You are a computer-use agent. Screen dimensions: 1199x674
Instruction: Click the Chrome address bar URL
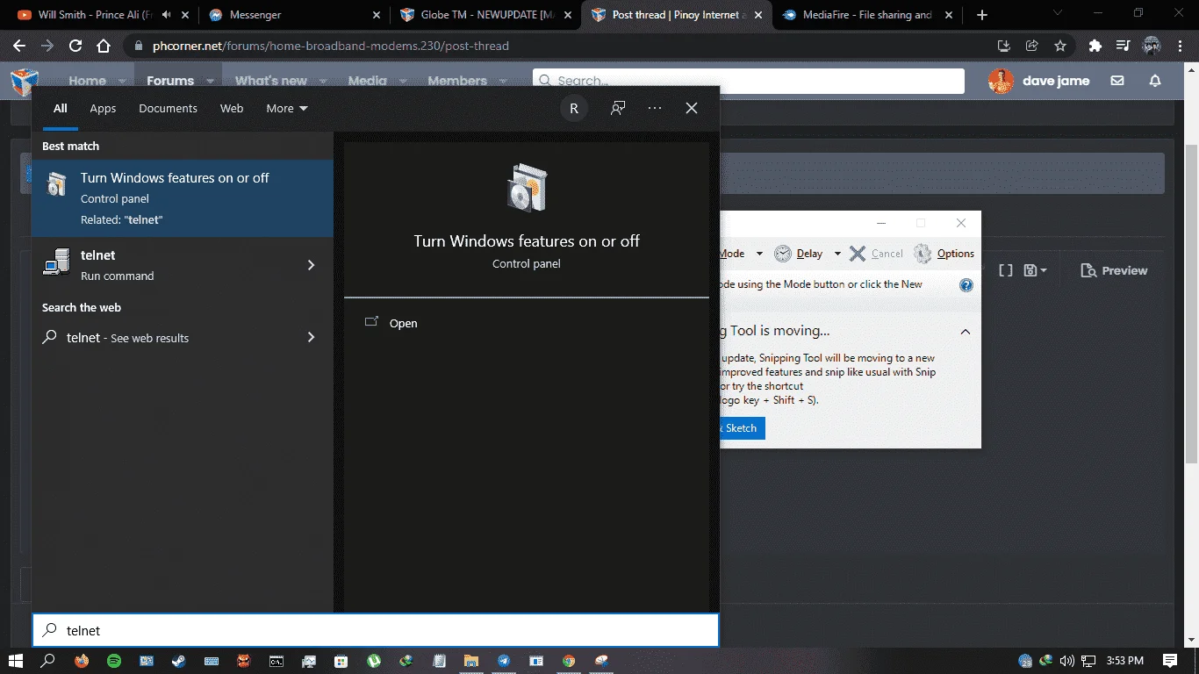330,46
